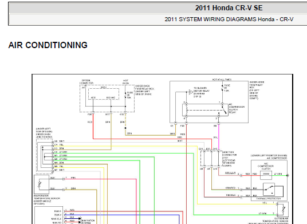The height and width of the screenshot is (224, 307).
Task: Click the 'PPL' wire color label
Action: pos(215,137)
